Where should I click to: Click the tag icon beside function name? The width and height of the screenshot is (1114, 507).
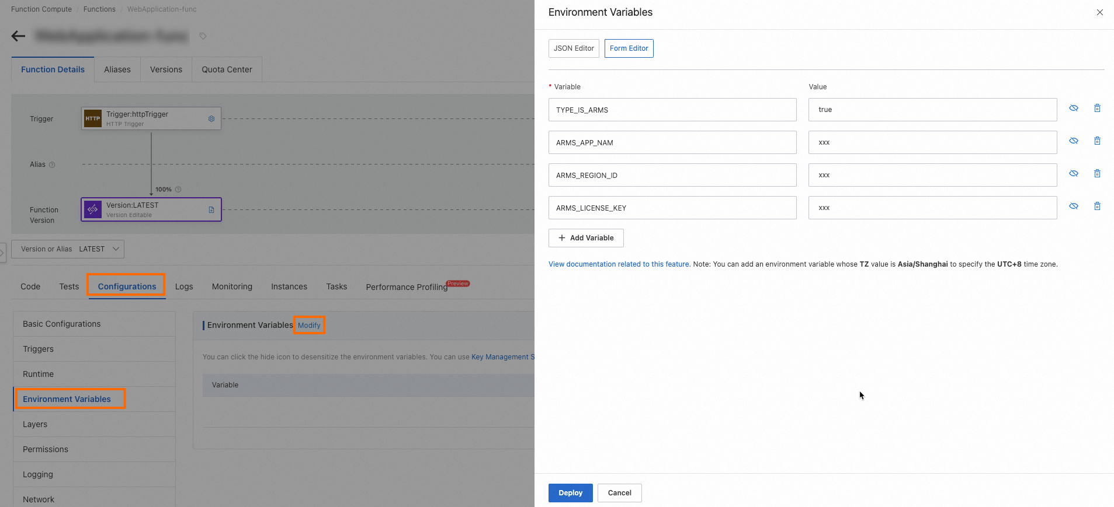click(x=203, y=36)
